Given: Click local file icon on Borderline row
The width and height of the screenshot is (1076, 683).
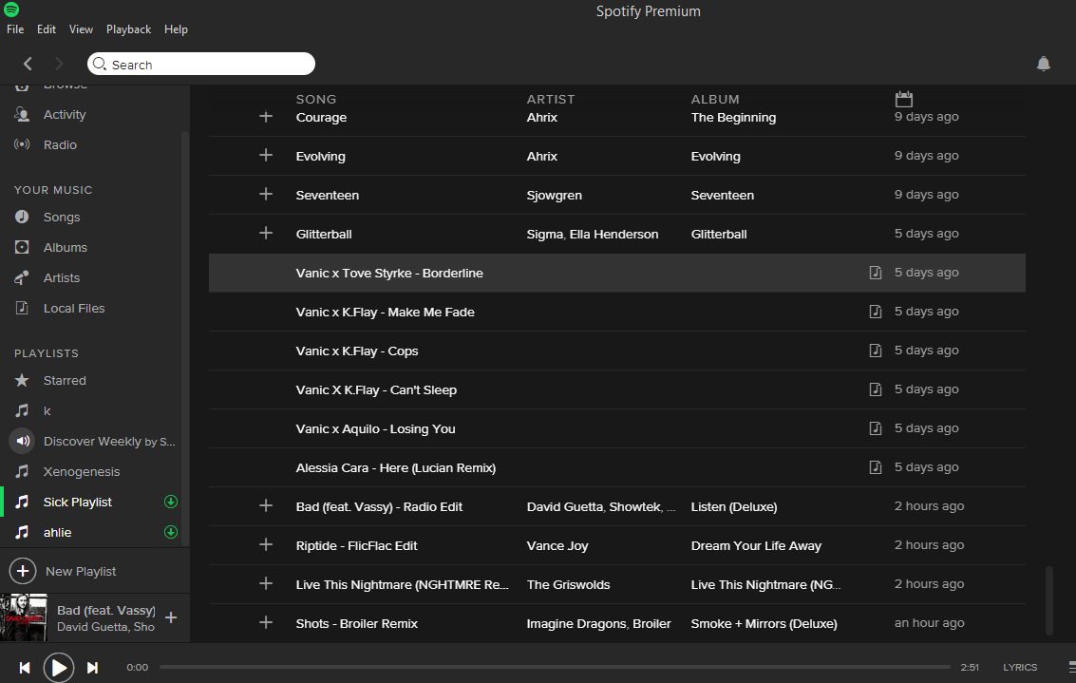Looking at the screenshot, I should pos(875,273).
